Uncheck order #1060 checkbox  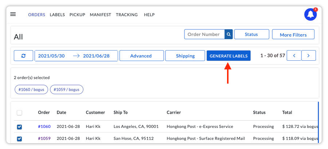[19, 127]
